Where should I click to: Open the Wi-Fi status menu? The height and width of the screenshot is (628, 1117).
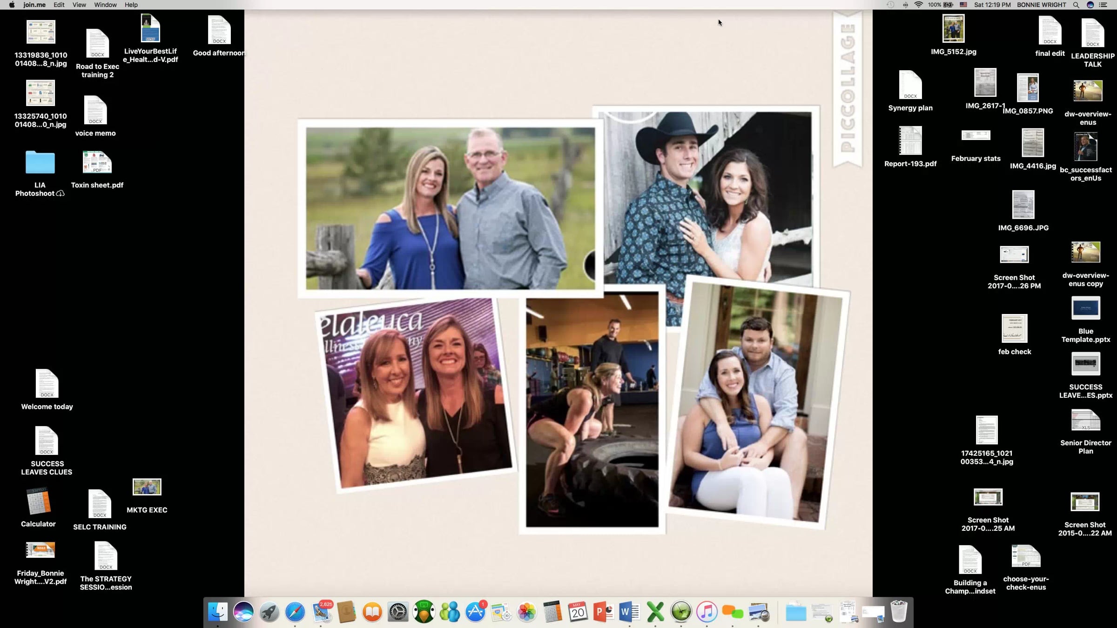(x=918, y=5)
